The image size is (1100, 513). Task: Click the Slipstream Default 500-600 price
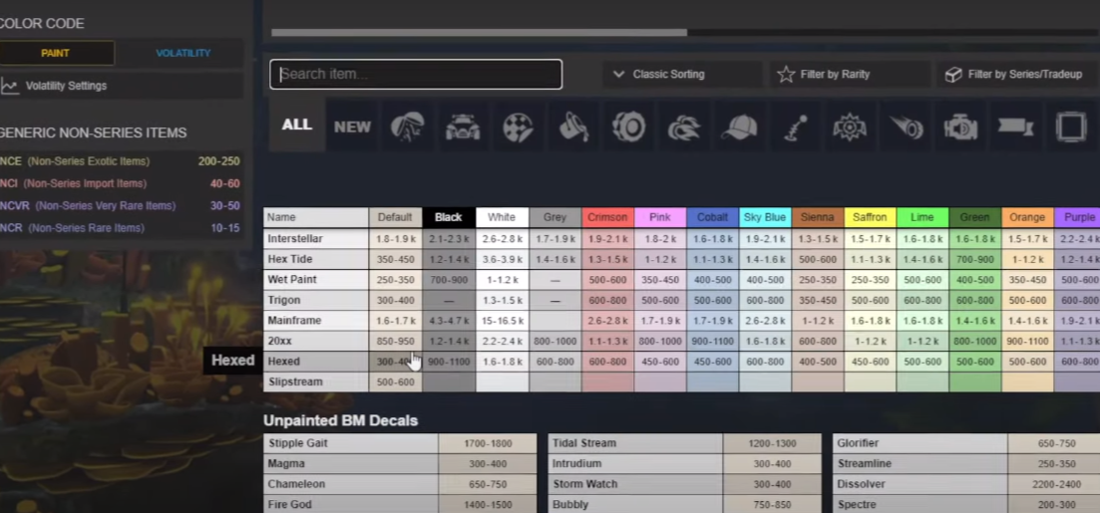pos(395,383)
